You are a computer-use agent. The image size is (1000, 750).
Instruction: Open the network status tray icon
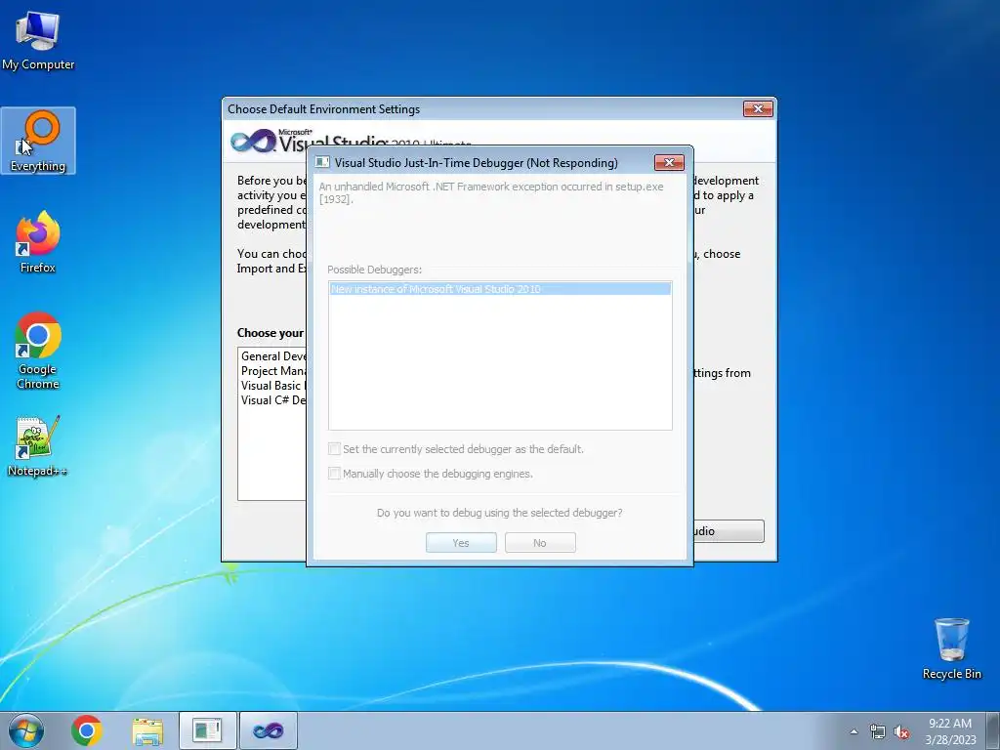point(878,731)
